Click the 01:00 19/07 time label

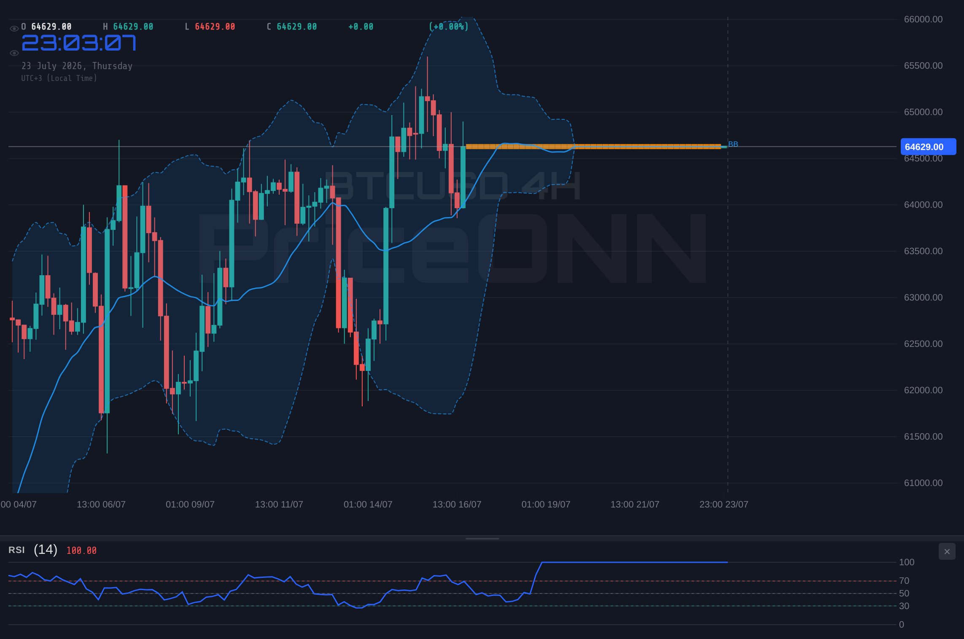click(546, 505)
